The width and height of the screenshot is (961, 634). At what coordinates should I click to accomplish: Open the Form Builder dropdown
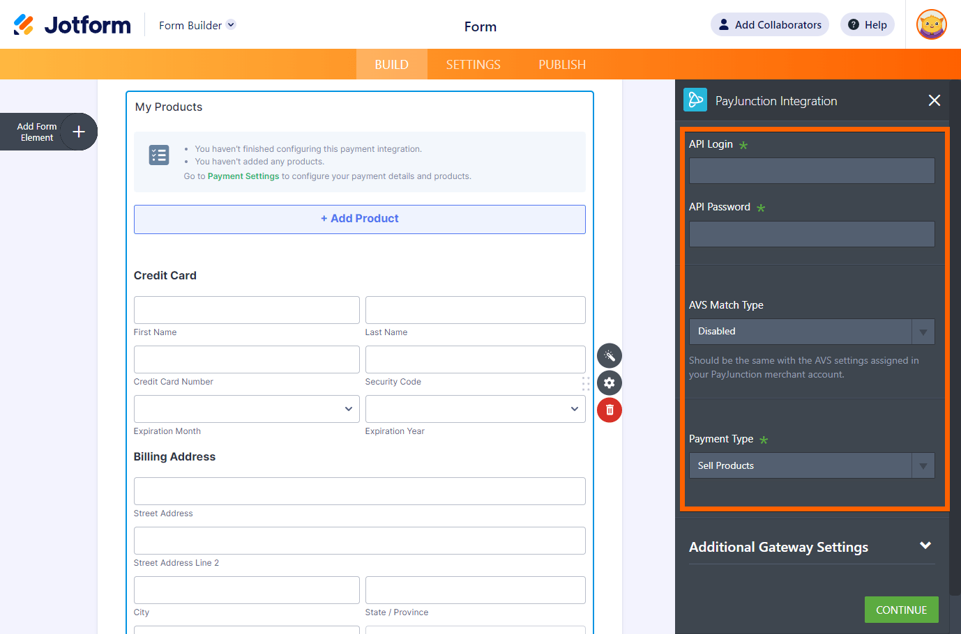pyautogui.click(x=197, y=25)
